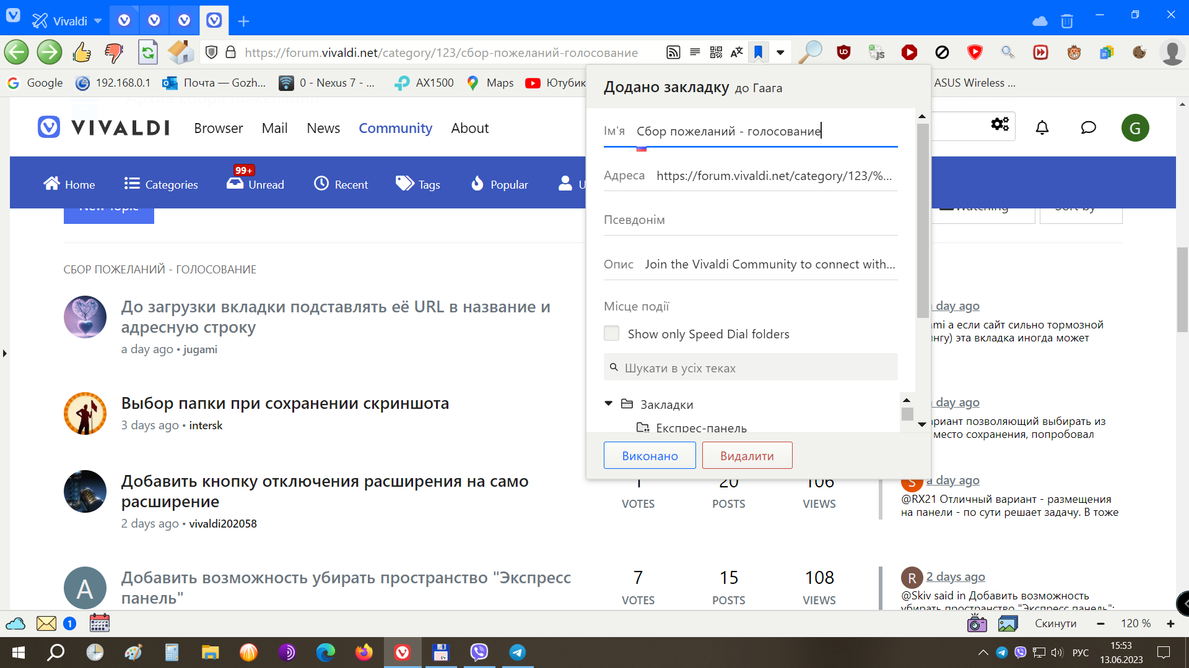Click the thumbs-up icon in toolbar
Image resolution: width=1189 pixels, height=668 pixels.
(82, 53)
